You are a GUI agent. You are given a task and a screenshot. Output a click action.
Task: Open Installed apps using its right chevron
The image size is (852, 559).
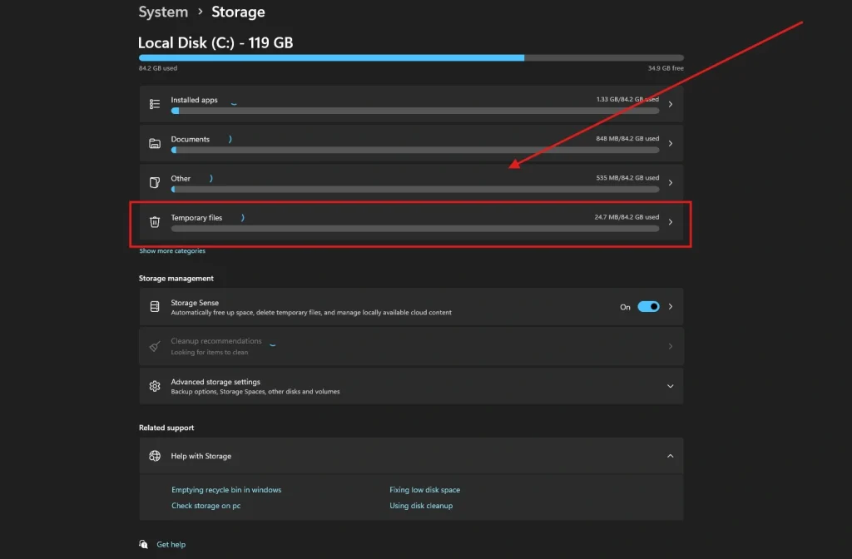click(x=671, y=104)
